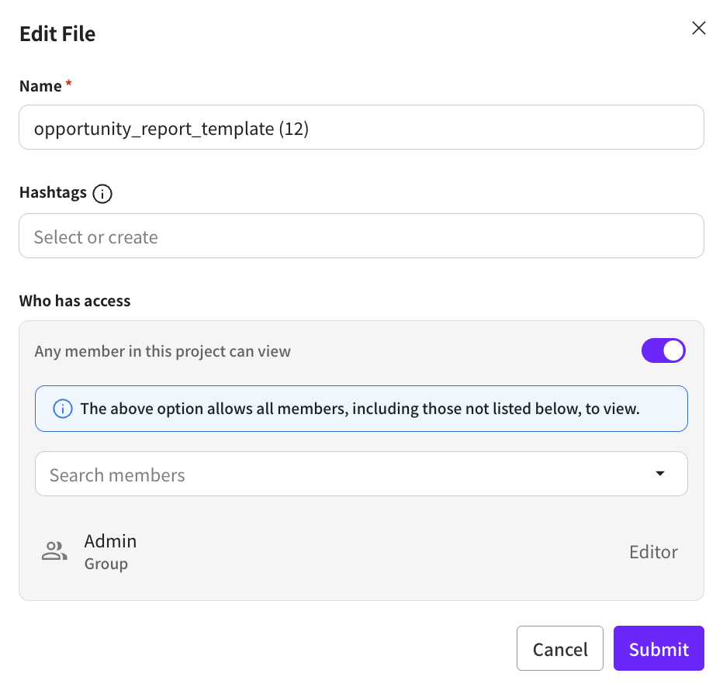This screenshot has height=687, width=723.
Task: Click the Name field label
Action: [40, 86]
